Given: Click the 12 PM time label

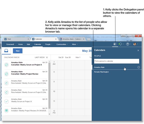Looking at the screenshot, I should pos(54,112).
